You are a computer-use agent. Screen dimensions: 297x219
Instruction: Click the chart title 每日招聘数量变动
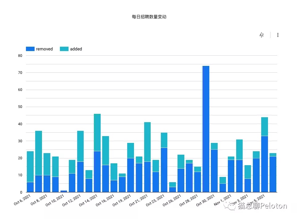click(149, 17)
